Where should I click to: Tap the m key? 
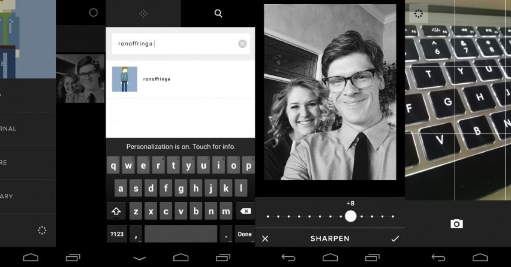[226, 211]
